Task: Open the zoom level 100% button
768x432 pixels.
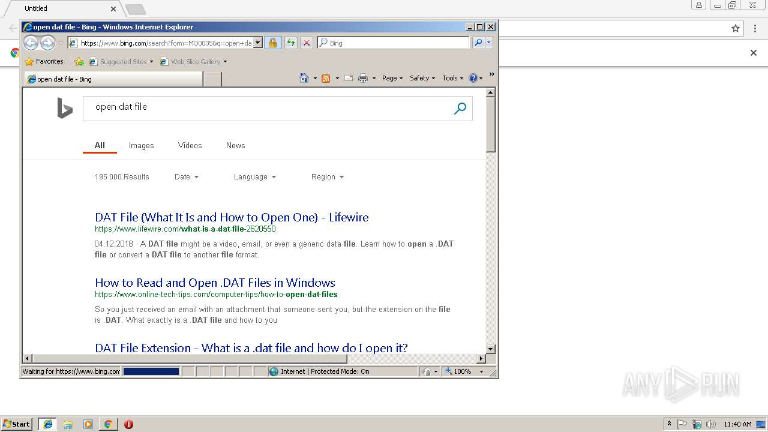Action: (x=458, y=371)
